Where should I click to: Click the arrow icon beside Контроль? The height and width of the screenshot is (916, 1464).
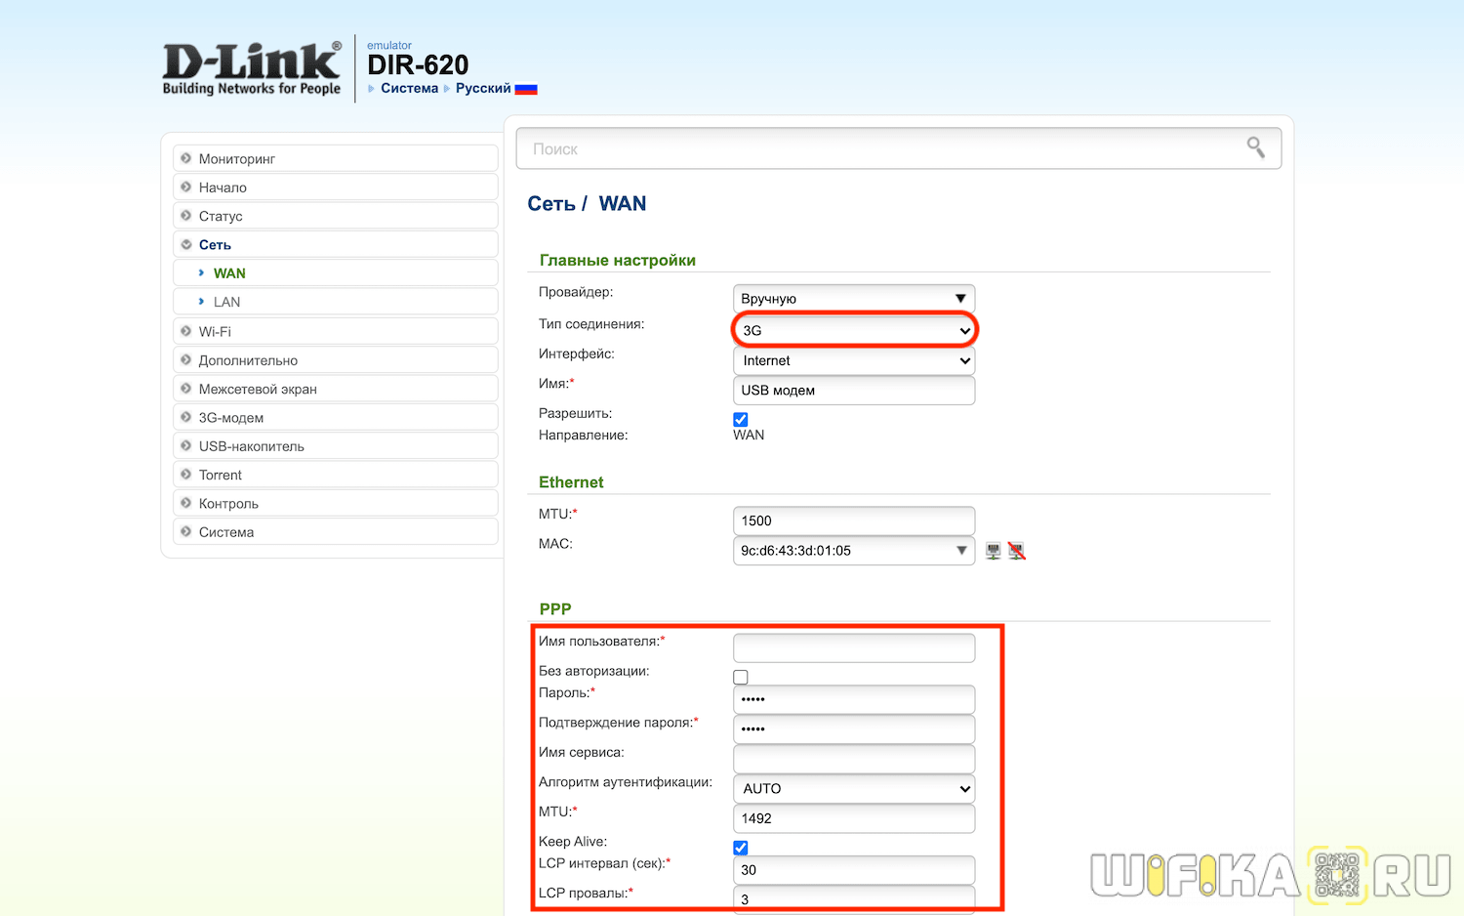tap(186, 503)
